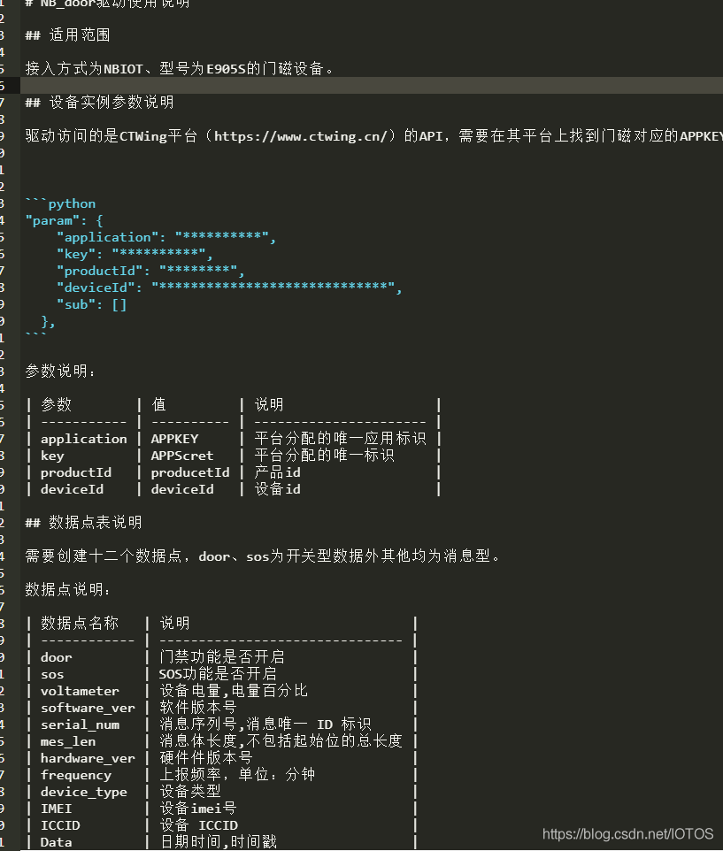This screenshot has width=723, height=851.
Task: Click the masked "deviceId" asterisk value
Action: pyautogui.click(x=273, y=287)
